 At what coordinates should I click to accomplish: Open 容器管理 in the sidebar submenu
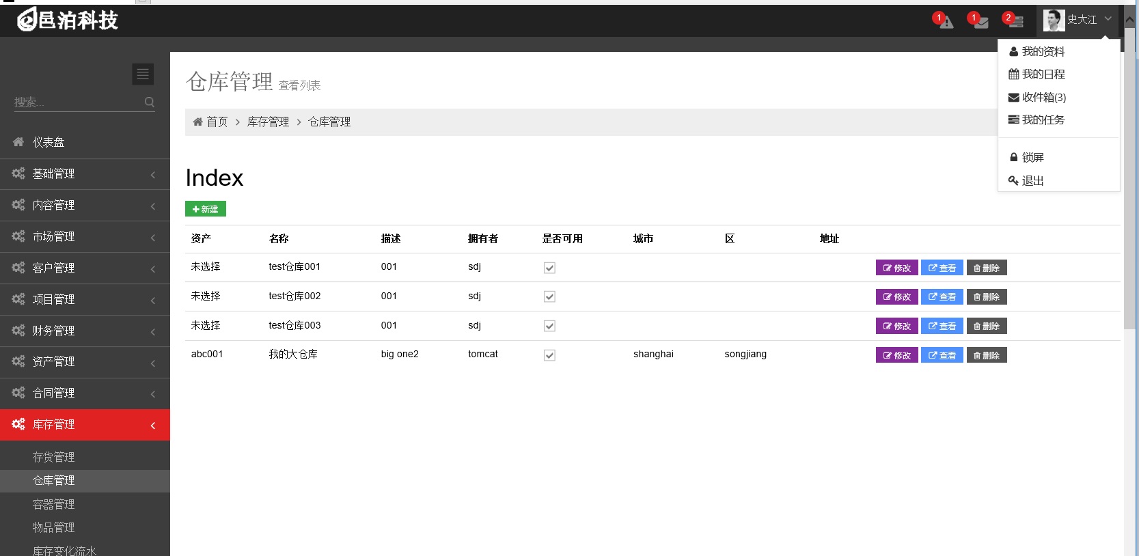coord(54,504)
